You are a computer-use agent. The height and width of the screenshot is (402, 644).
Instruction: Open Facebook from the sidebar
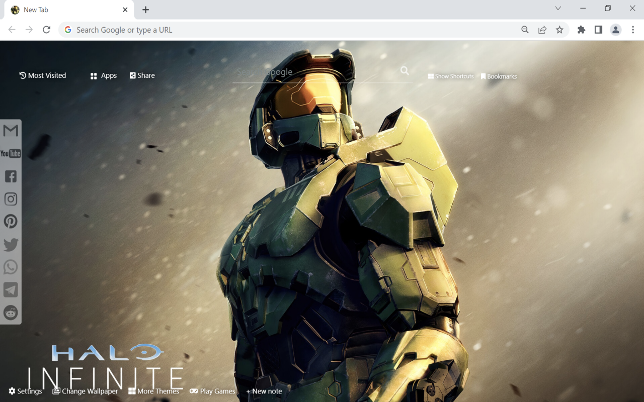pos(11,176)
